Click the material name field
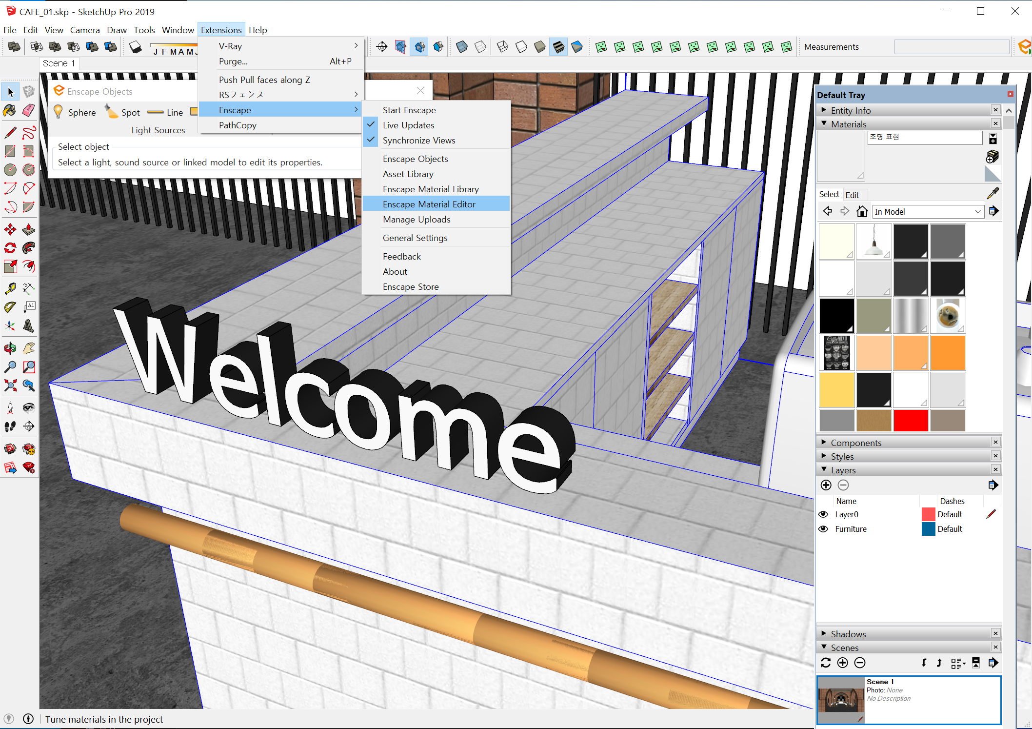The width and height of the screenshot is (1032, 729). click(x=925, y=137)
